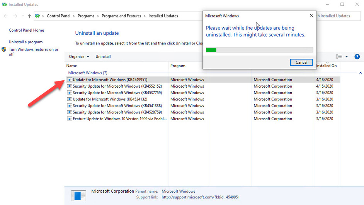Image resolution: width=364 pixels, height=205 pixels.
Task: Expand chevron after Programs breadcrumb
Action: [x=98, y=16]
